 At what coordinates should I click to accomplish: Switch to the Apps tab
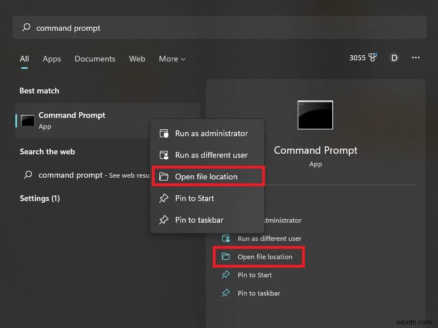coord(52,59)
